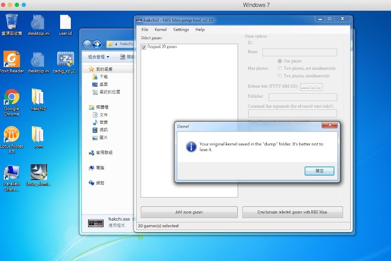Click 30 games(s) selected status text
The height and width of the screenshot is (261, 391).
point(158,226)
